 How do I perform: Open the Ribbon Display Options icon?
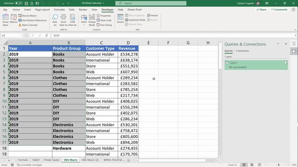click(x=267, y=3)
